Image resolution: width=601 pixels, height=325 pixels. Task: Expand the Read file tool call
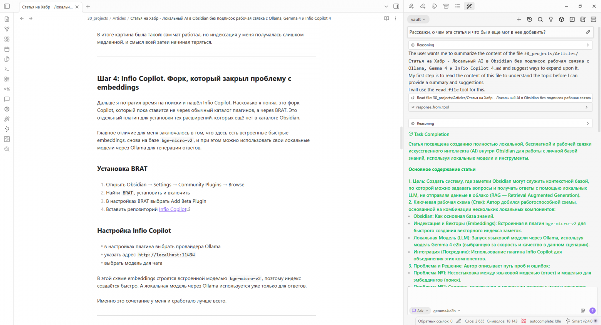tap(500, 98)
